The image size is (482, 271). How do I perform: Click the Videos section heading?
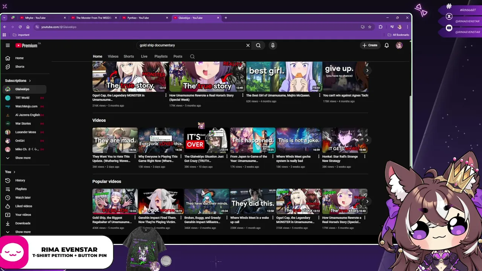[99, 120]
